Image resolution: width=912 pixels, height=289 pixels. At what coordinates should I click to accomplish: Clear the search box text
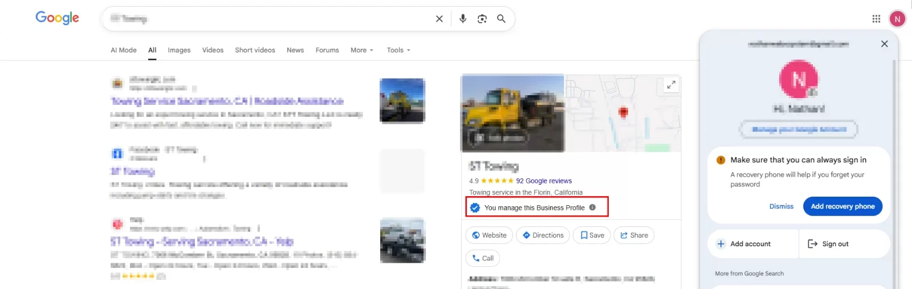pyautogui.click(x=439, y=19)
